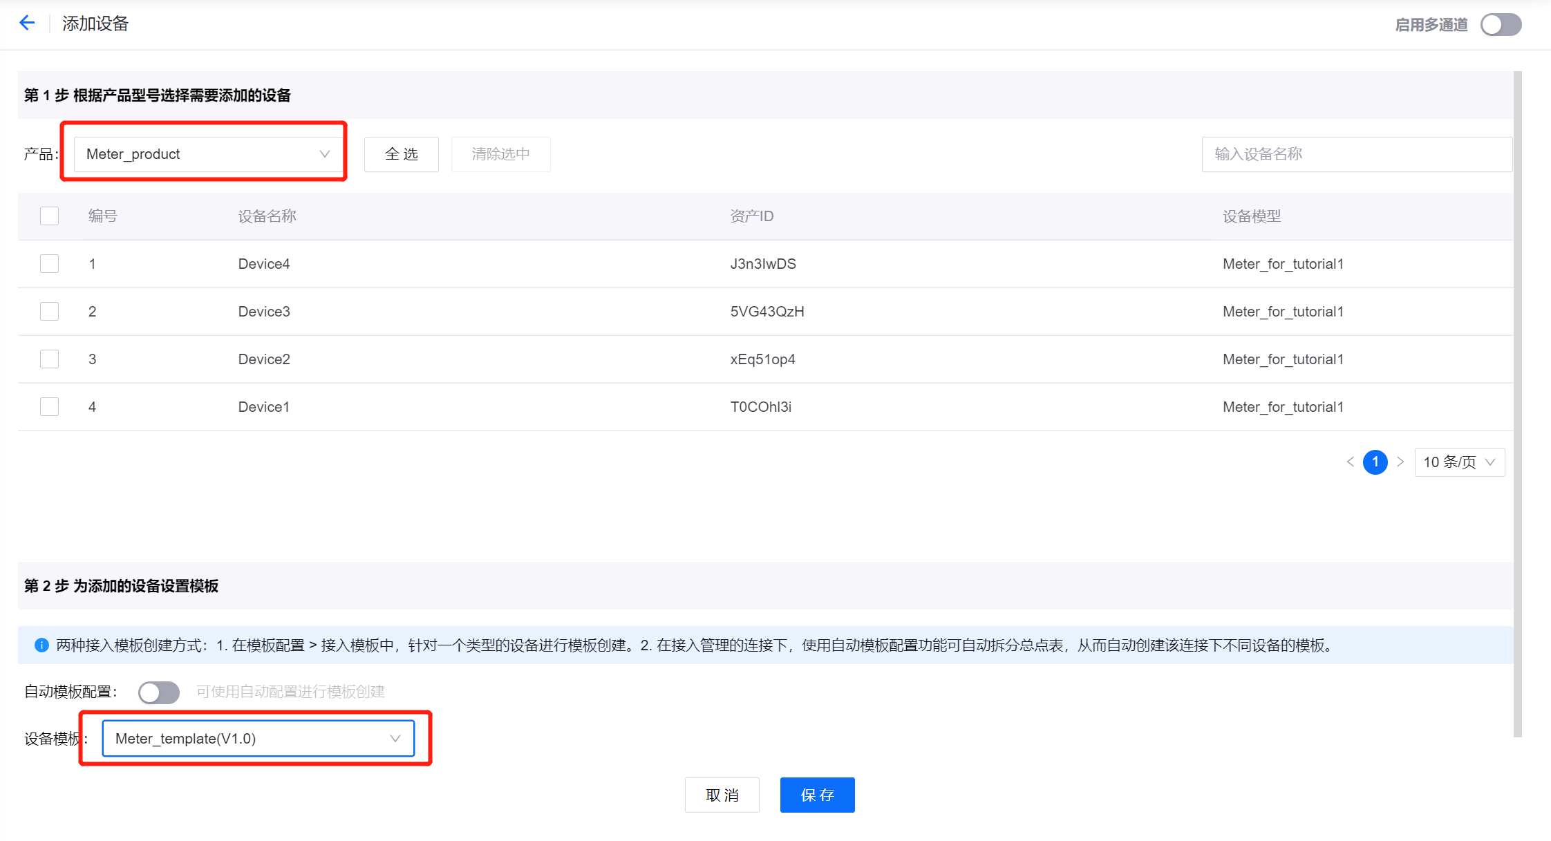Click the blue 保存 button
The width and height of the screenshot is (1551, 841).
[x=818, y=795]
